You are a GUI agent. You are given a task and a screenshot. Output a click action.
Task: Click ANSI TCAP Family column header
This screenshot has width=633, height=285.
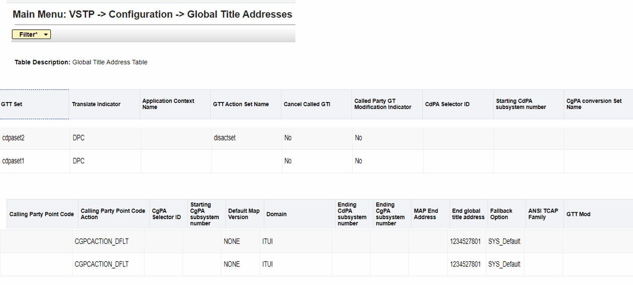point(545,214)
